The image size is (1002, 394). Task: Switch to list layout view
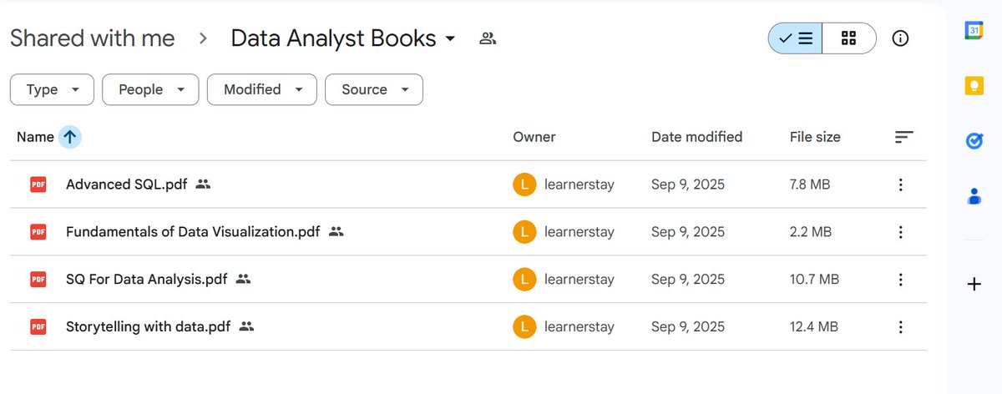pyautogui.click(x=795, y=38)
